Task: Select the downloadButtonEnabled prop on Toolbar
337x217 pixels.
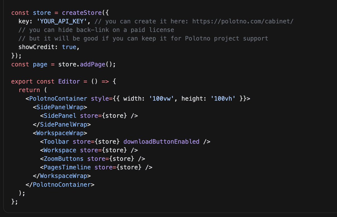Action: click(161, 141)
